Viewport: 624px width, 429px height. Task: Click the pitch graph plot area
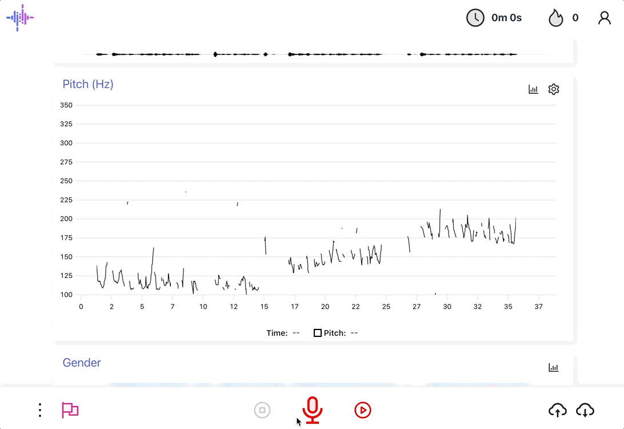[318, 200]
